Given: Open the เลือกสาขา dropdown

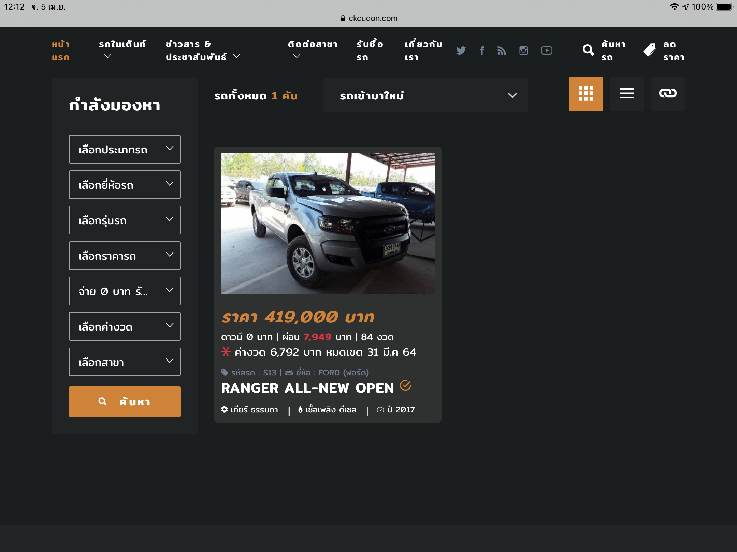Looking at the screenshot, I should [x=125, y=362].
